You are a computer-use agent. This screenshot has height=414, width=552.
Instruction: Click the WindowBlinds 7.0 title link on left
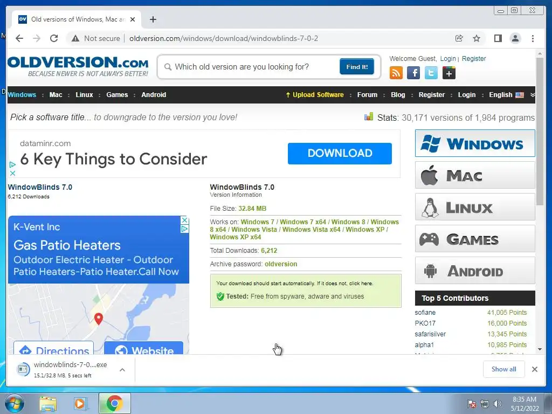pos(40,187)
